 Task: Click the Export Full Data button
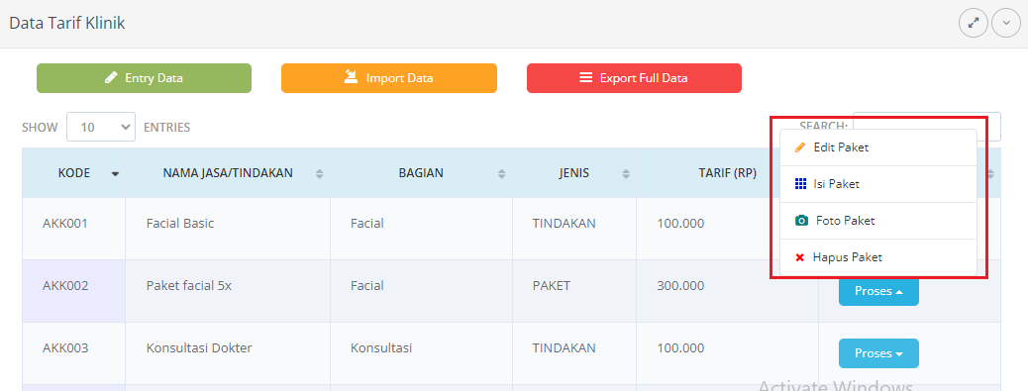(634, 78)
